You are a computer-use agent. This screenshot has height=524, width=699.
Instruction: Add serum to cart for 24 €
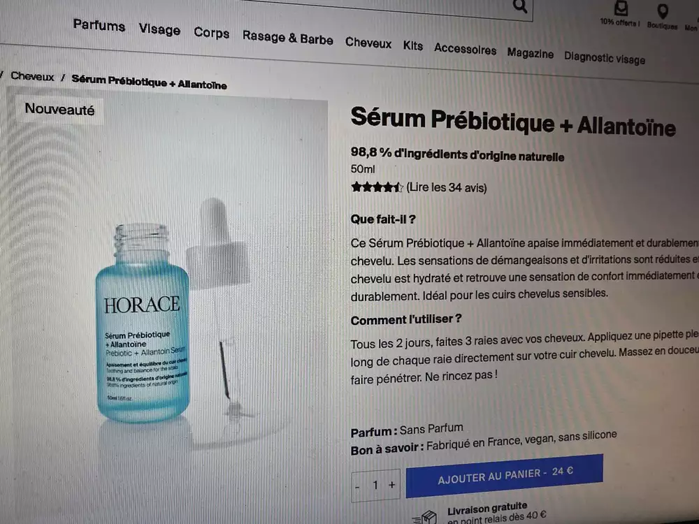[504, 475]
